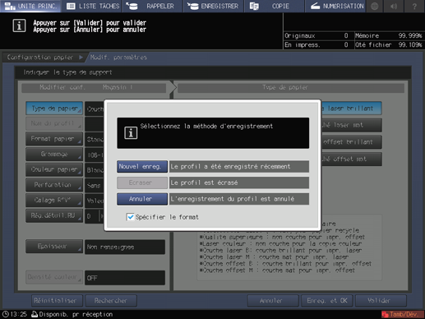
Task: Open the Couleur papier setting
Action: coord(54,169)
